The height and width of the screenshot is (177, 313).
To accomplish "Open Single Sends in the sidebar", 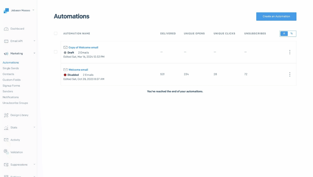I will 11,68.
